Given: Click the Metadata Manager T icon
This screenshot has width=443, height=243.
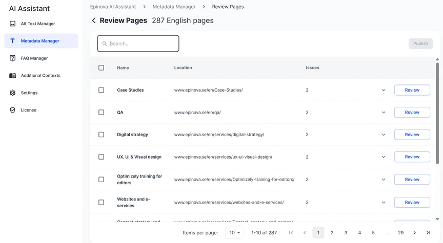Looking at the screenshot, I should tap(12, 41).
